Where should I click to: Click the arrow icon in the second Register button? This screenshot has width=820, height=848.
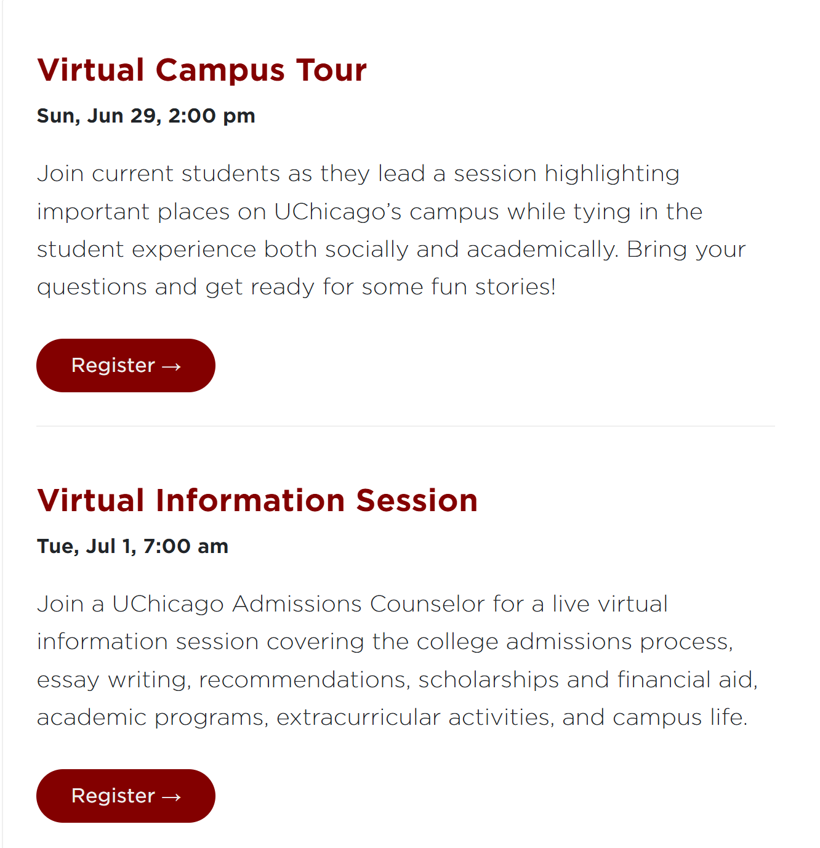coord(171,798)
